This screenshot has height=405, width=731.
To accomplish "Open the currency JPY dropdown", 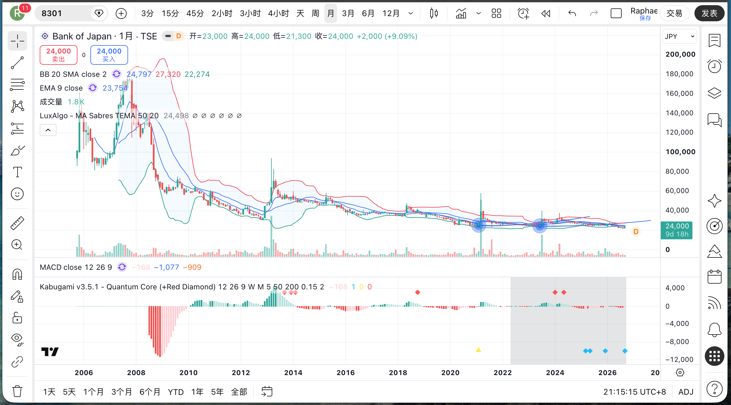I will 679,37.
